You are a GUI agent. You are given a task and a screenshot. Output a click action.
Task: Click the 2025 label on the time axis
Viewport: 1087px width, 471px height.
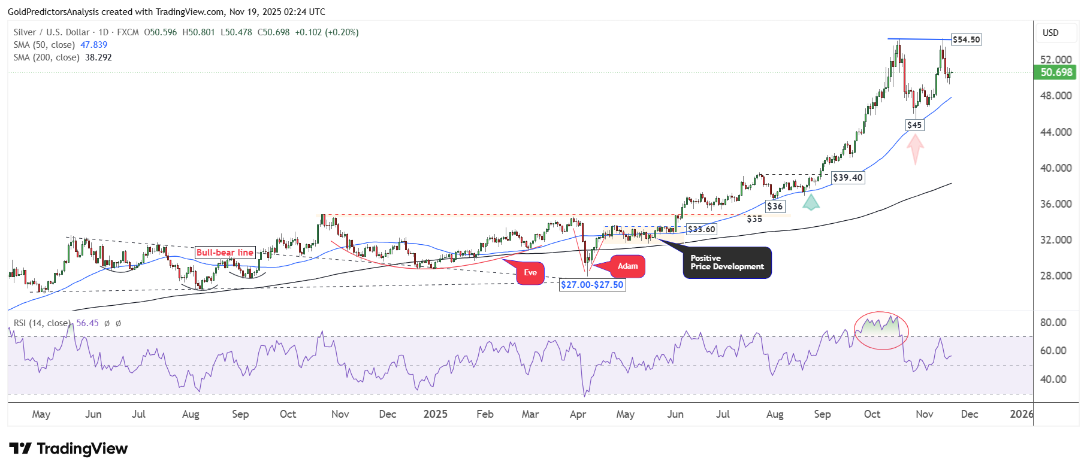[x=435, y=414]
